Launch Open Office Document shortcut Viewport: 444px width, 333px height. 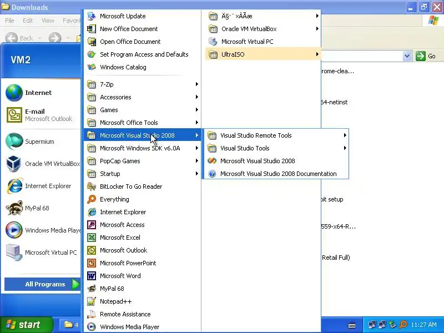(143, 42)
